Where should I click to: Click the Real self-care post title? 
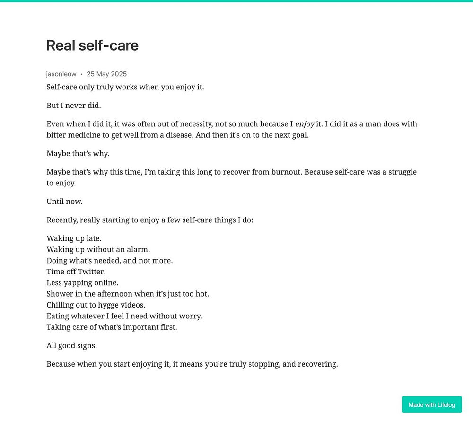pyautogui.click(x=92, y=45)
